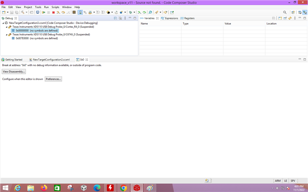Viewport: 308px width, 192px height.
Task: Click the yellow arrow toolbar icon
Action: point(166,12)
